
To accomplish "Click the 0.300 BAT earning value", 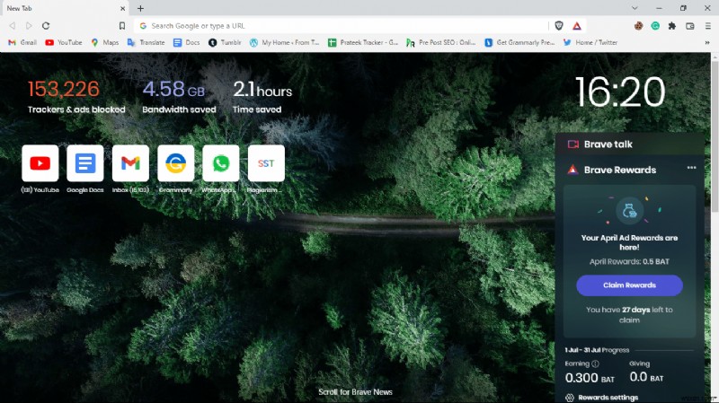I will pyautogui.click(x=590, y=378).
